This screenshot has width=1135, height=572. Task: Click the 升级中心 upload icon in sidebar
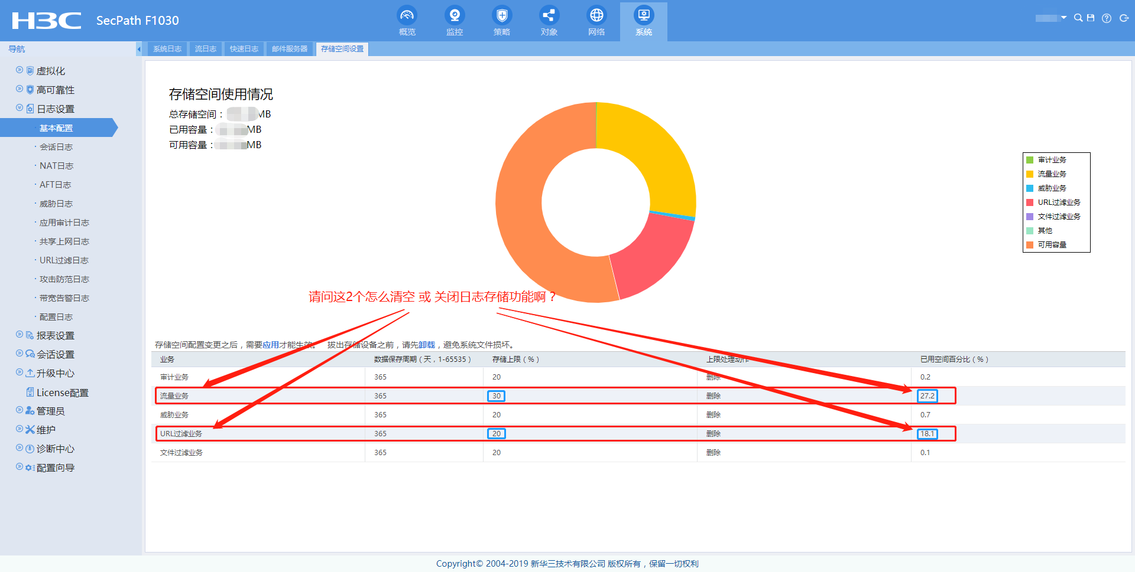30,373
